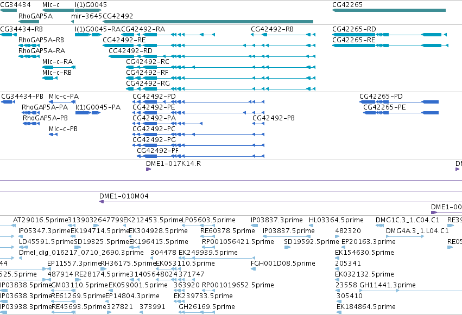Open protein CG42492-PC
The image size is (462, 315).
199,134
